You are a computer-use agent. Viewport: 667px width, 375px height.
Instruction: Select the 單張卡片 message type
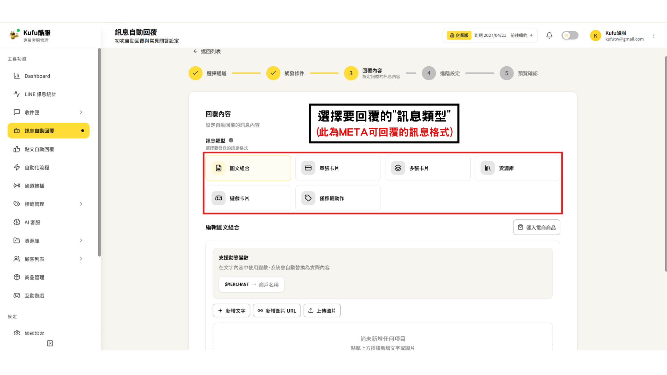(338, 168)
